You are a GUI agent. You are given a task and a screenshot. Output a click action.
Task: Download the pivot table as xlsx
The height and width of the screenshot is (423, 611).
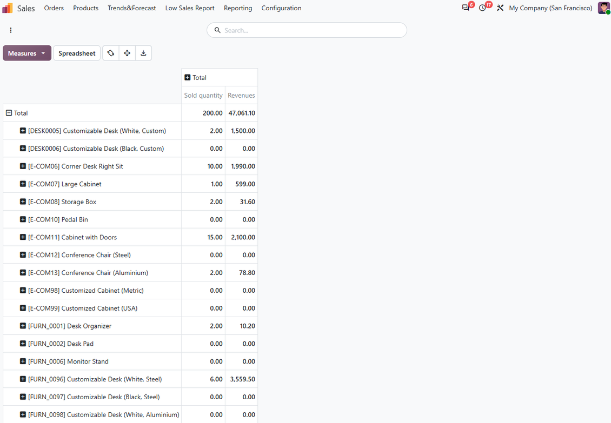point(143,53)
